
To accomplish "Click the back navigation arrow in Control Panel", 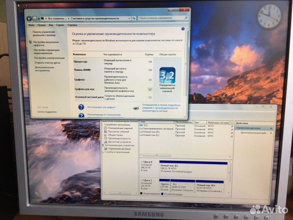I will click(29, 18).
